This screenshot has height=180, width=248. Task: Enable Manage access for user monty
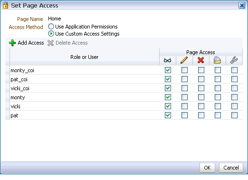[234, 97]
